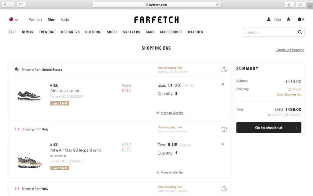The width and height of the screenshot is (313, 196).
Task: Click the Continue Shopping link
Action: click(290, 50)
